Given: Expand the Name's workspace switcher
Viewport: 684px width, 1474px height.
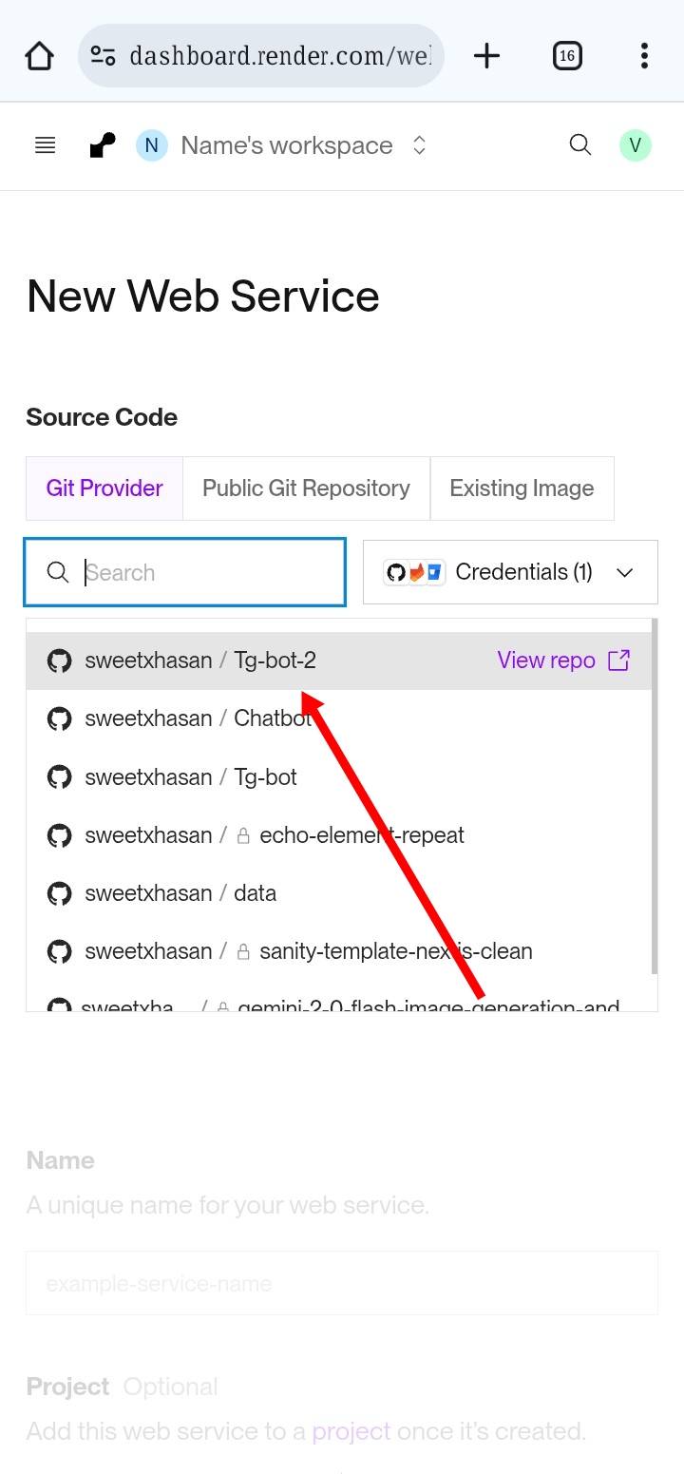Looking at the screenshot, I should (285, 145).
